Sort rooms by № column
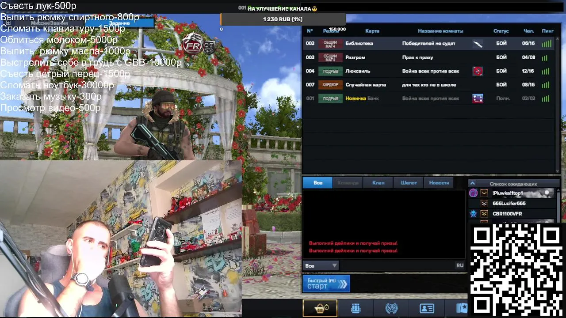Screen dimensions: 566x318 [310, 31]
